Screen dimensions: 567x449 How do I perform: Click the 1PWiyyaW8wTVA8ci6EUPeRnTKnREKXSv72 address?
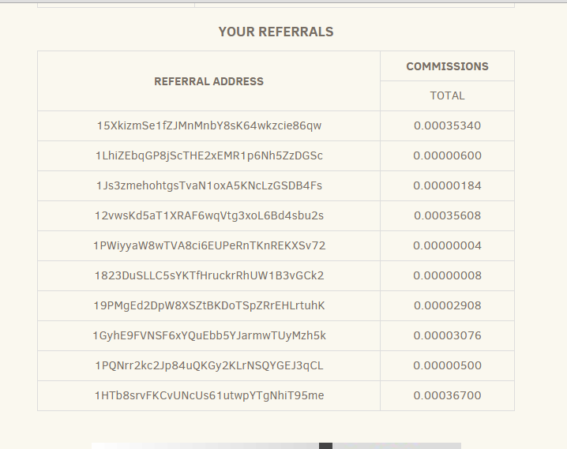tap(209, 246)
